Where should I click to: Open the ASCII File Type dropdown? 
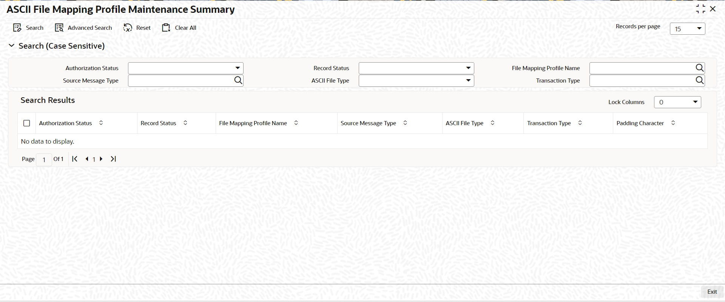point(416,81)
